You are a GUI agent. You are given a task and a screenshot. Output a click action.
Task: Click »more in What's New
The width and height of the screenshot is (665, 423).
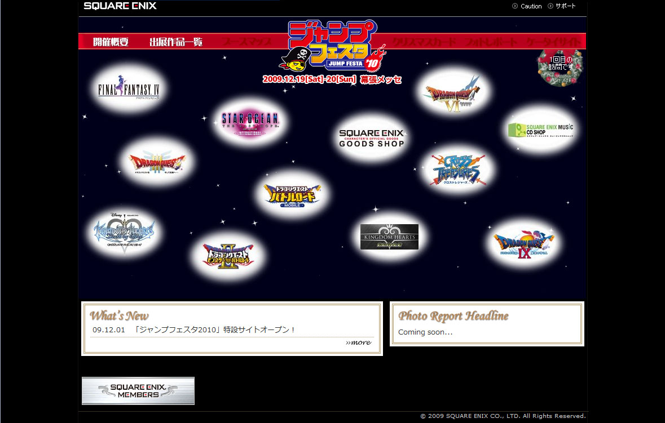pyautogui.click(x=358, y=342)
